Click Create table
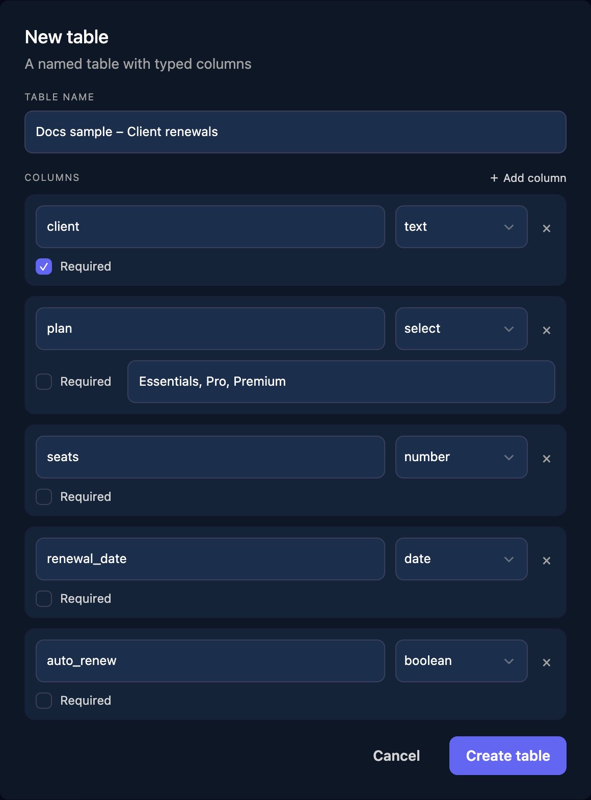This screenshot has width=591, height=800. click(x=508, y=756)
